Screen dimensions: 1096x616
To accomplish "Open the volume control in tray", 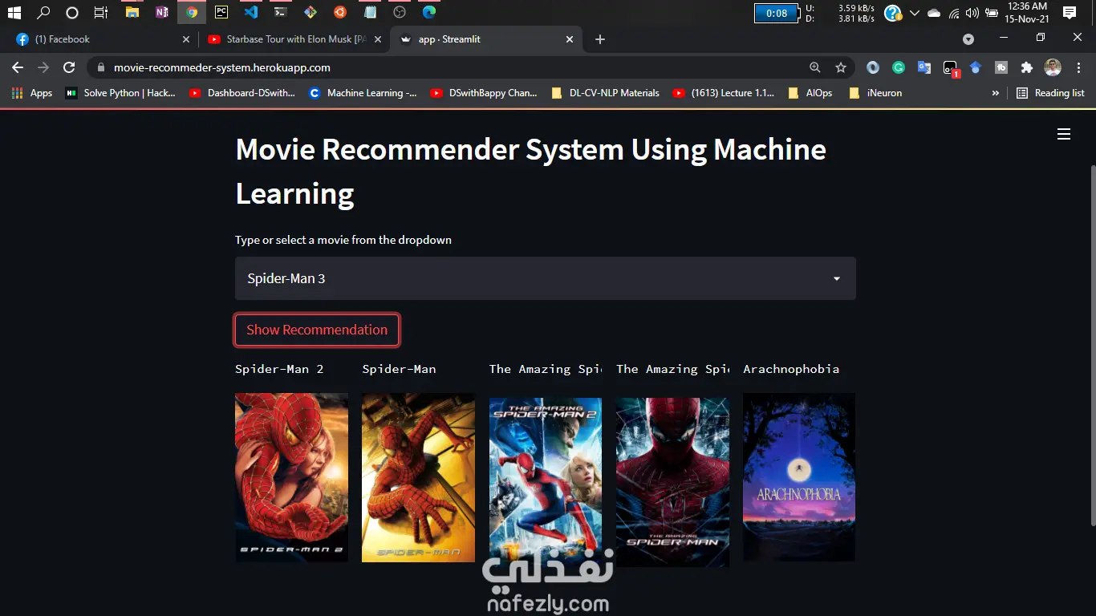I will 972,13.
